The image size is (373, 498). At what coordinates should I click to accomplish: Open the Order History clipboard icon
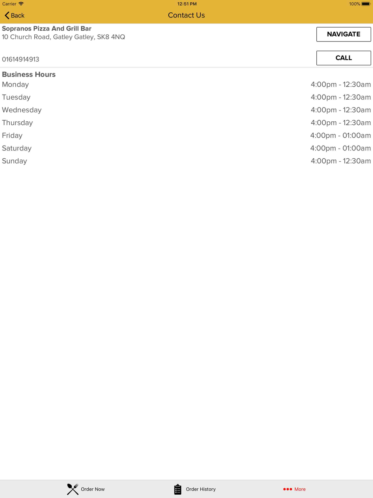pos(178,489)
